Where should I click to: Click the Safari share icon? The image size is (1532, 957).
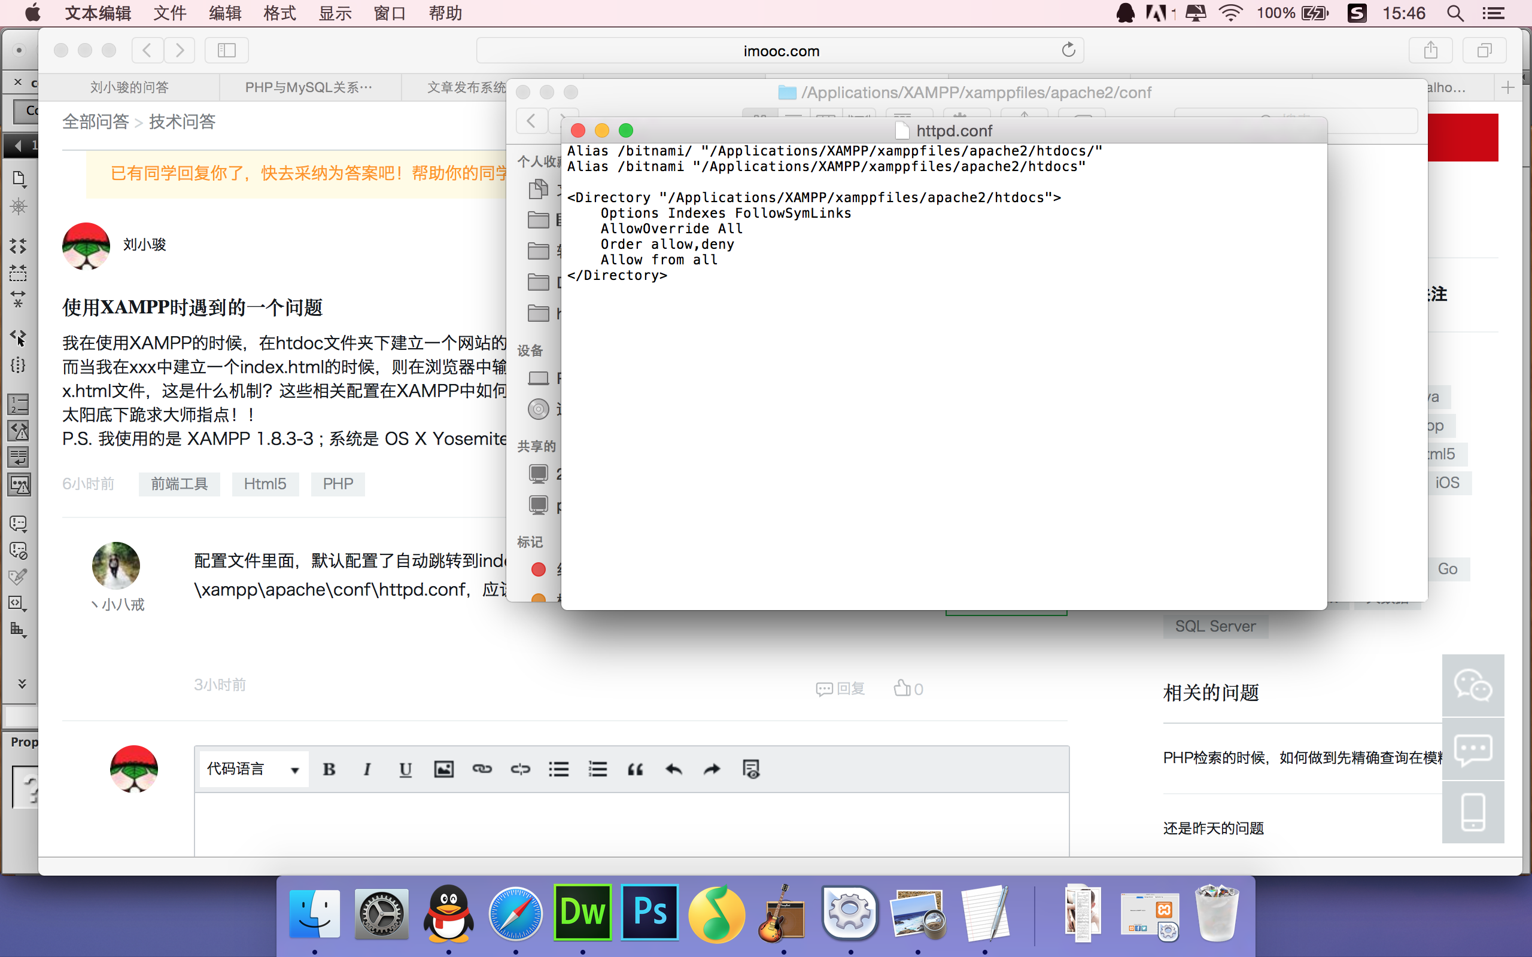point(1431,50)
